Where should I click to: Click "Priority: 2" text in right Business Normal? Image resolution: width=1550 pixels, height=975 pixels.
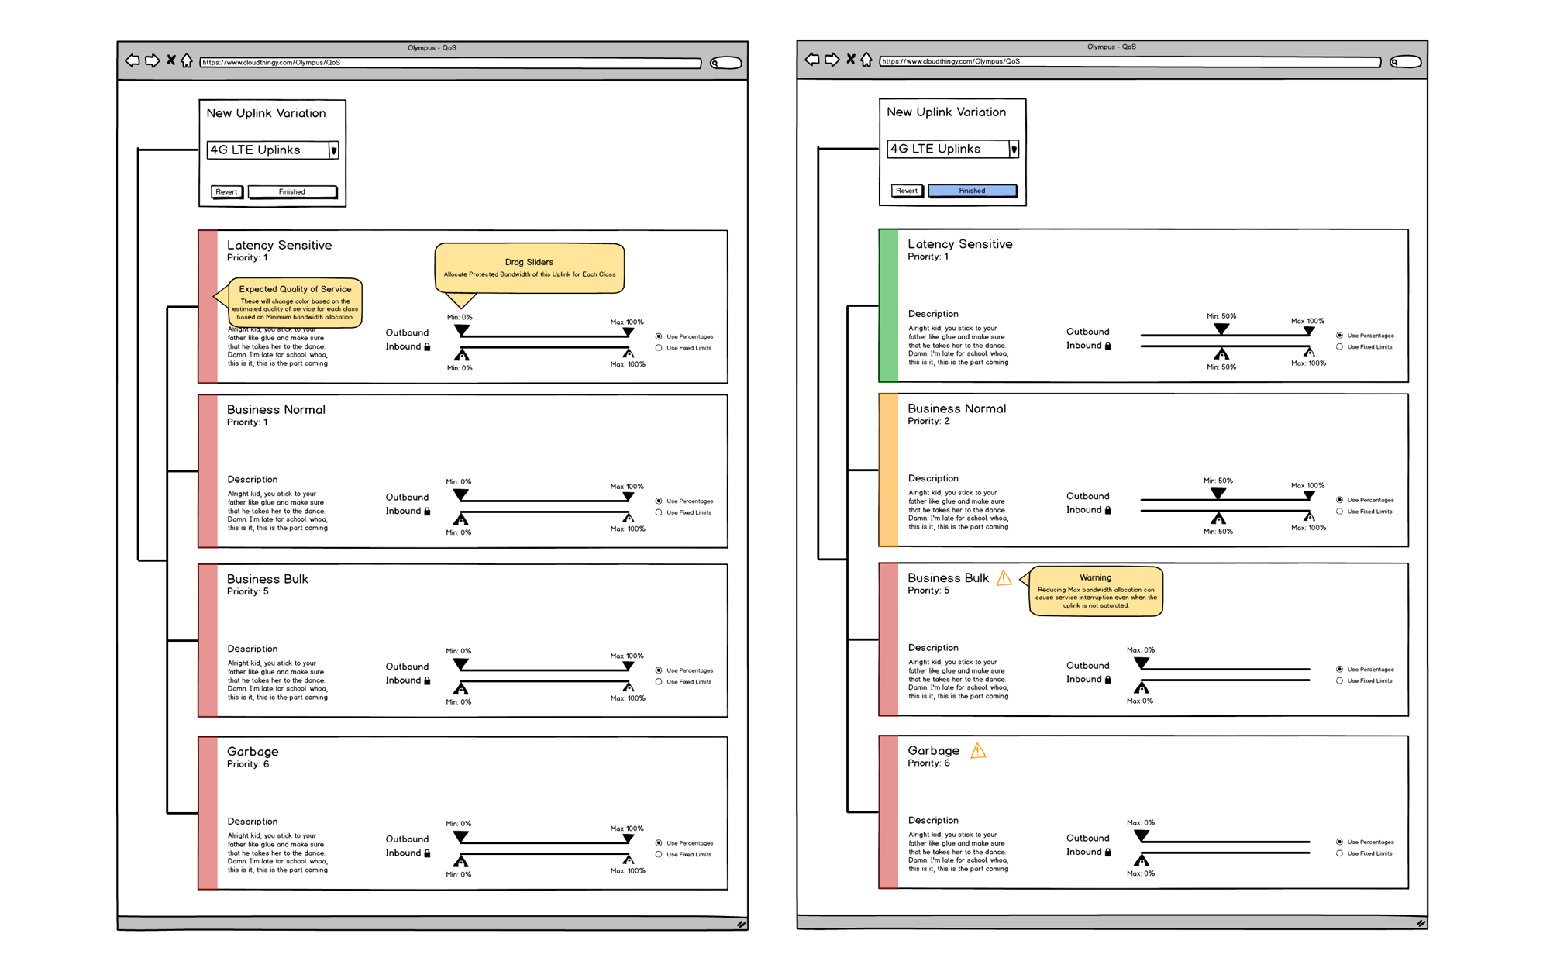(928, 422)
